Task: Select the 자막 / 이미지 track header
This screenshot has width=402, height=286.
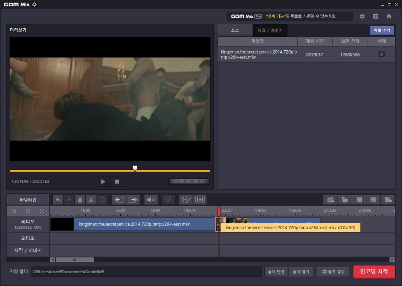Action: 28,250
